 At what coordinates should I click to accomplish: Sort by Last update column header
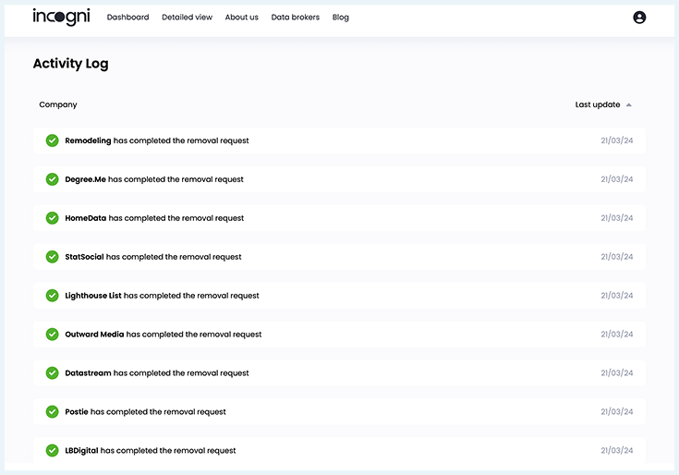[x=598, y=104]
